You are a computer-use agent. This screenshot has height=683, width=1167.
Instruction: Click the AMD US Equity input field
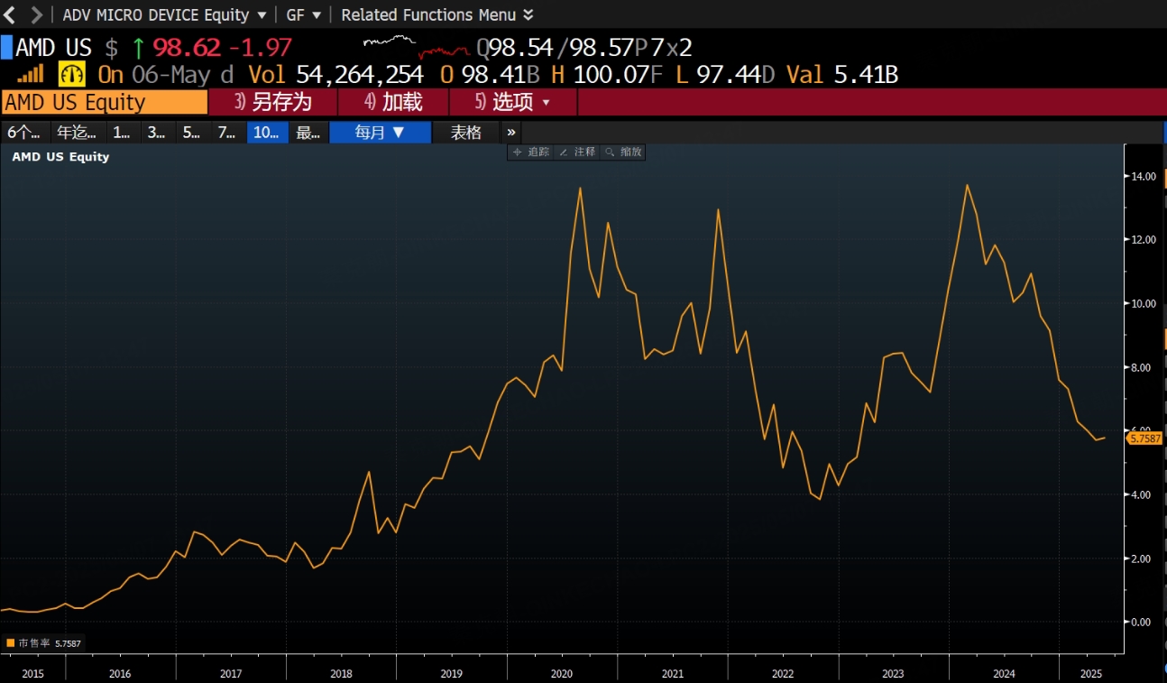pos(105,102)
